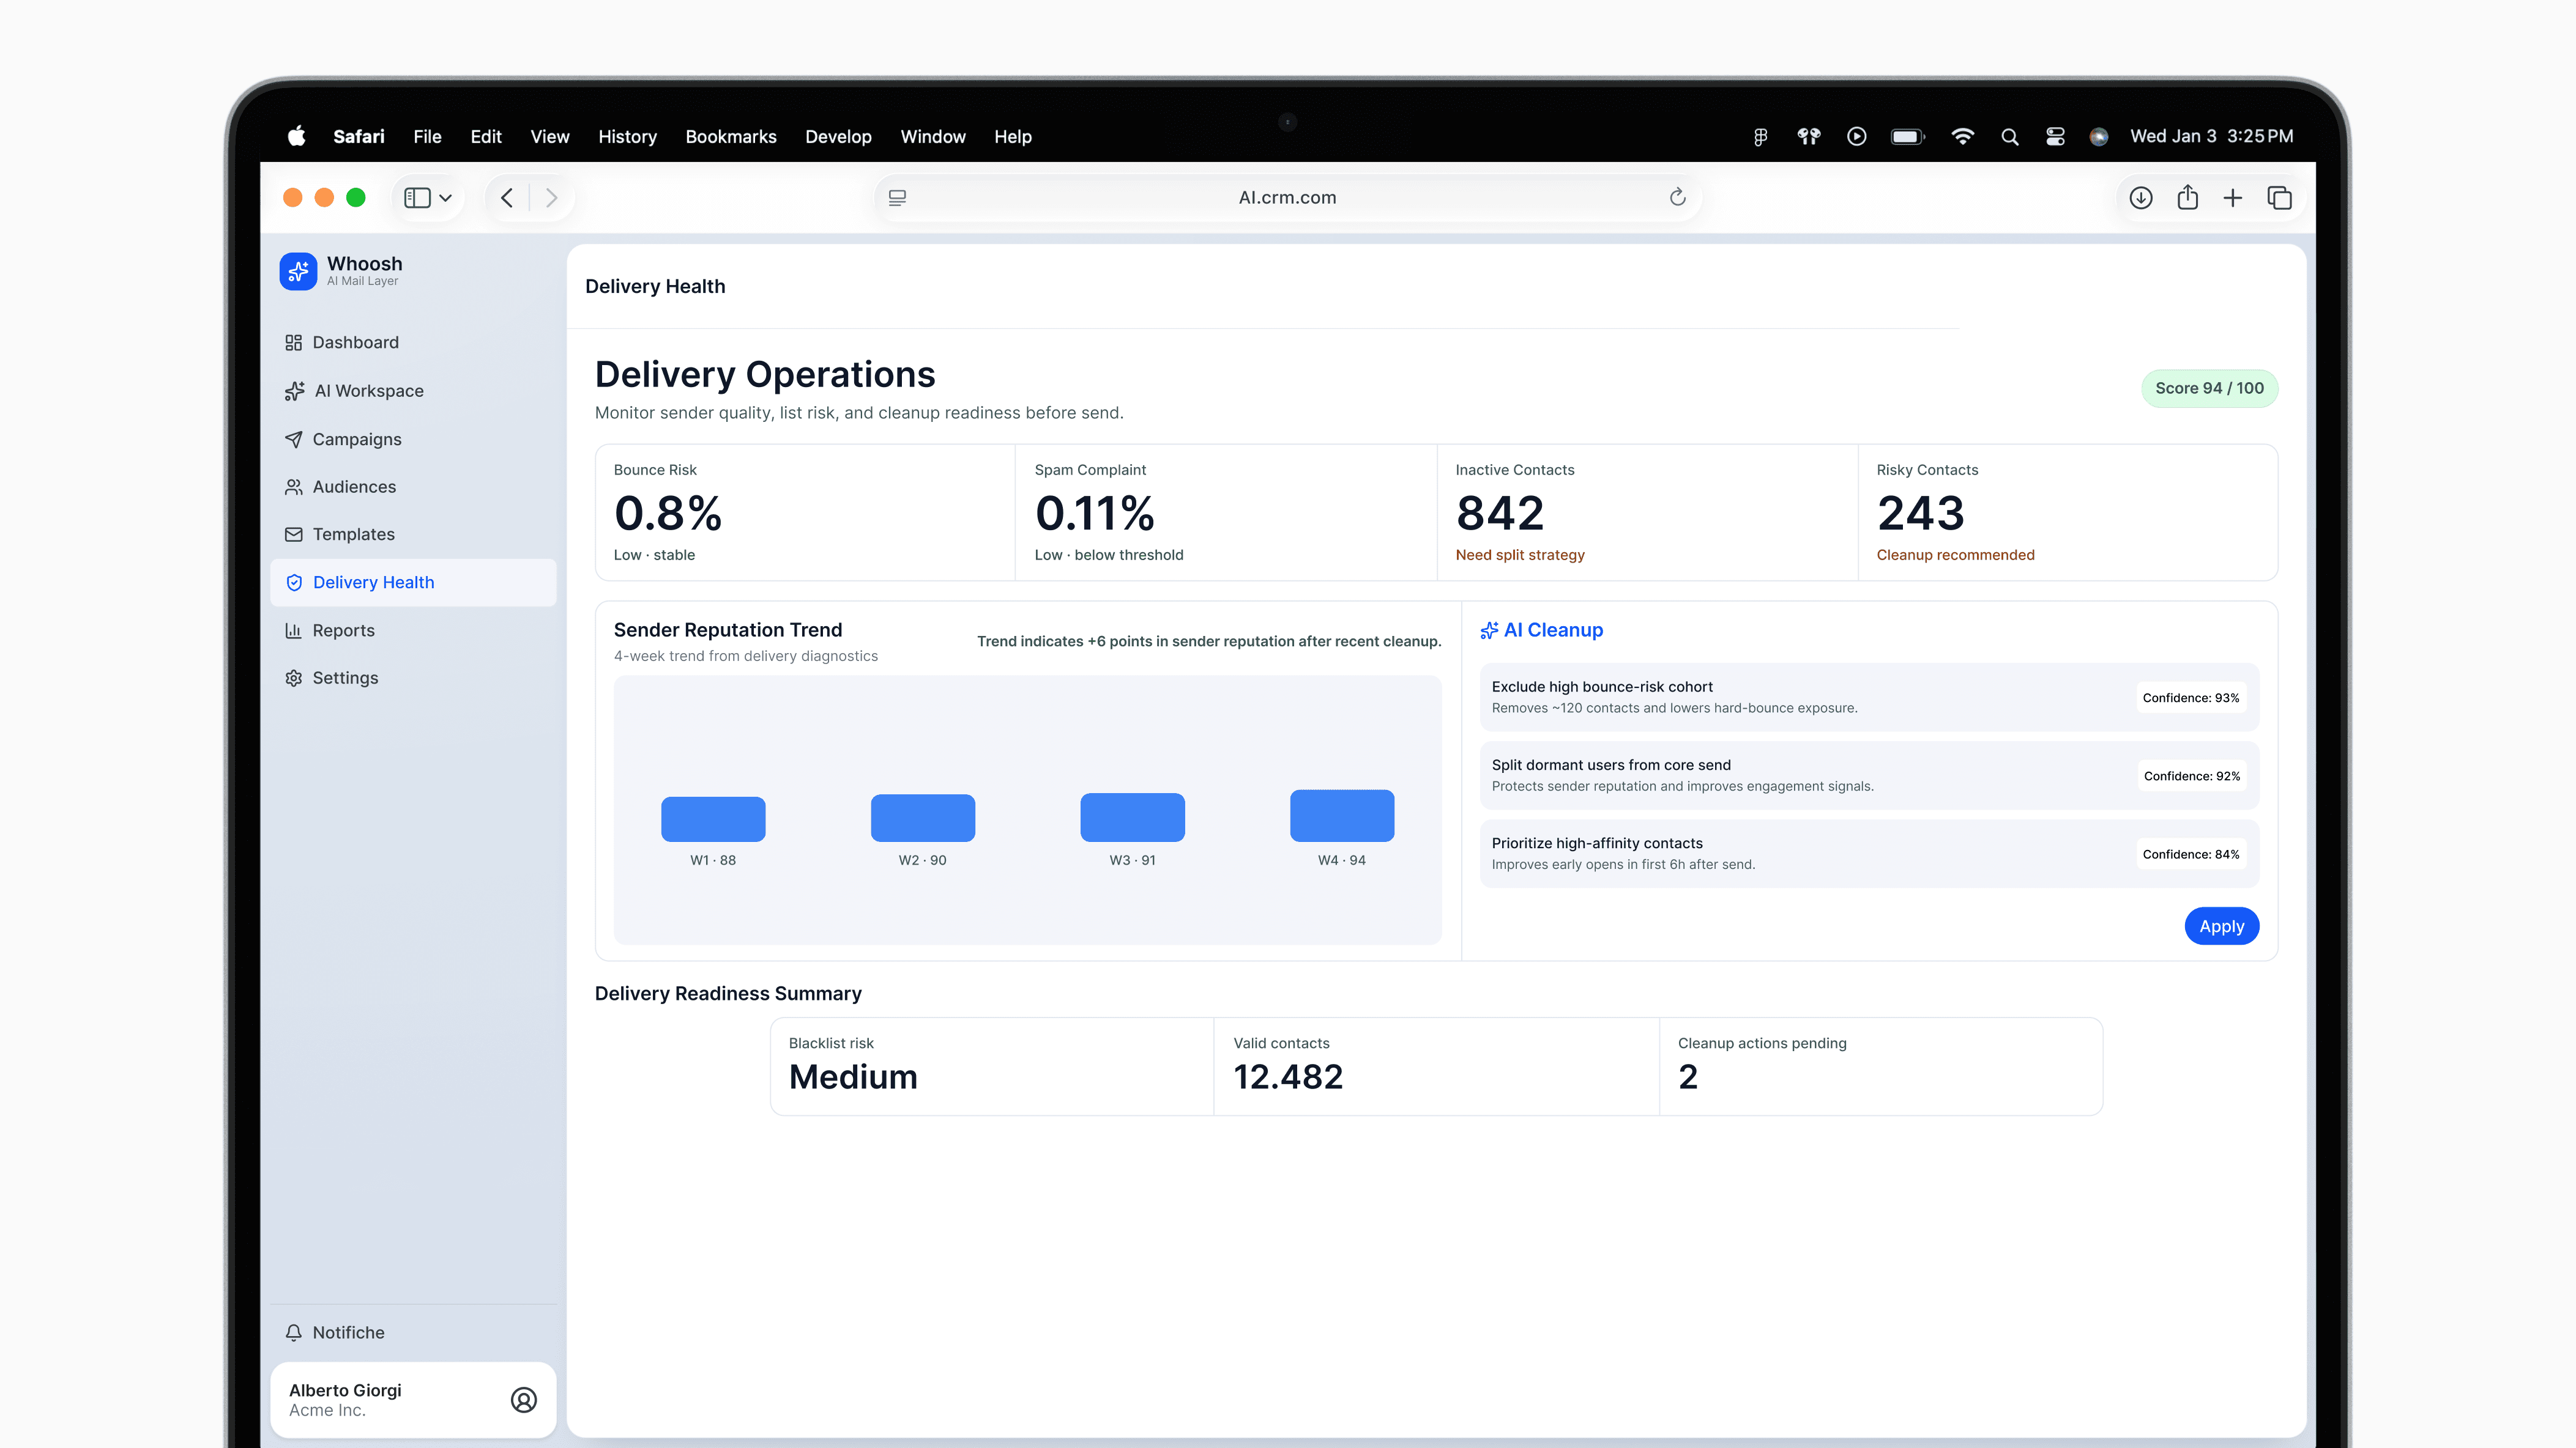Go to AI Workspace

click(413, 391)
